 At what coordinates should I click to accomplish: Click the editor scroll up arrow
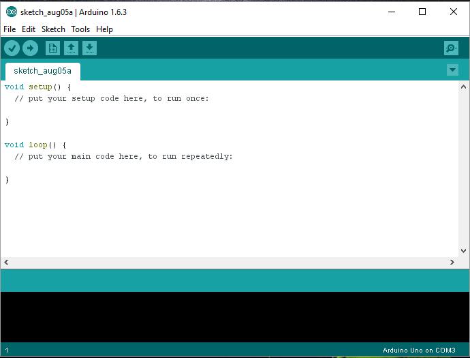click(463, 87)
